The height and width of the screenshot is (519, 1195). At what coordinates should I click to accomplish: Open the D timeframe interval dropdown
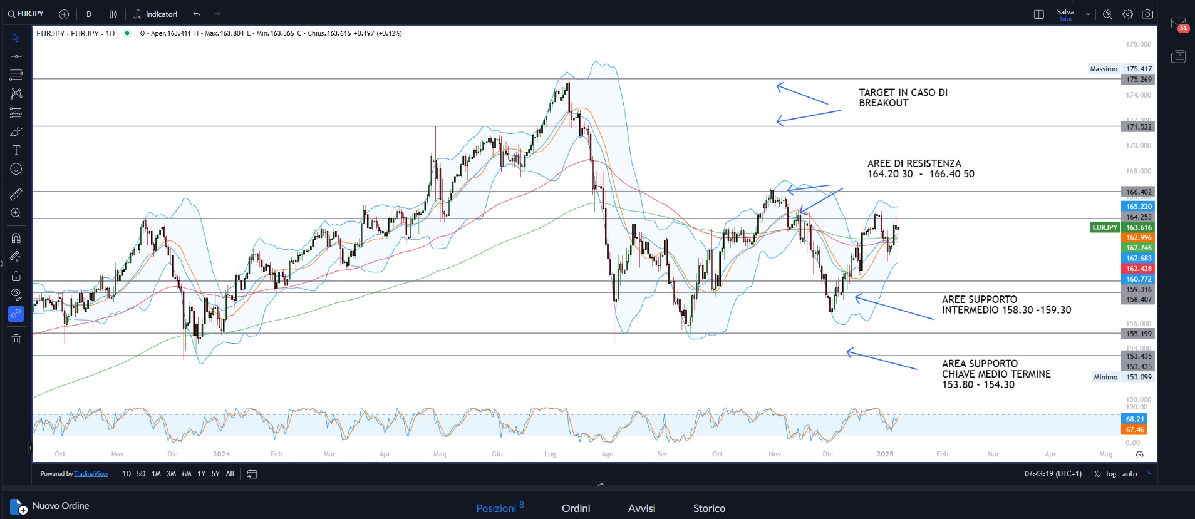pos(88,14)
